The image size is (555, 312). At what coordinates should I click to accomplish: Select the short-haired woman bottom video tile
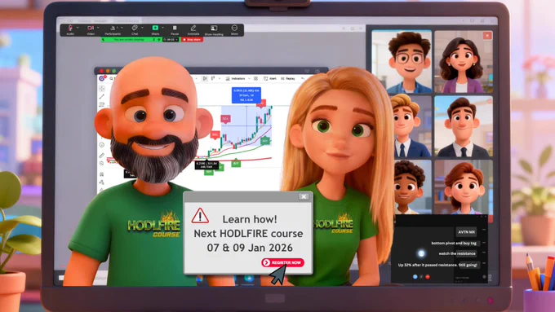[x=464, y=187]
